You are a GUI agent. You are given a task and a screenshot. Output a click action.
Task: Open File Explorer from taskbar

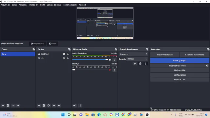(87, 115)
